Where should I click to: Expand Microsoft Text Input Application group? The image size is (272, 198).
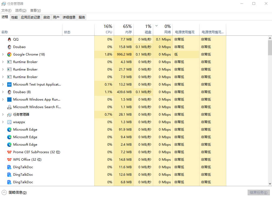point(3,85)
